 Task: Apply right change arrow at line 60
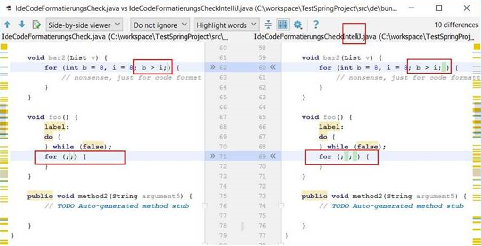pos(272,67)
